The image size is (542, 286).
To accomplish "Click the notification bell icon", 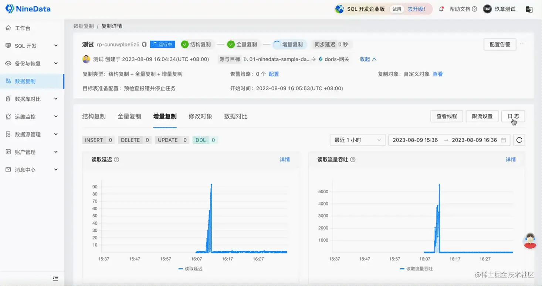I will [441, 9].
